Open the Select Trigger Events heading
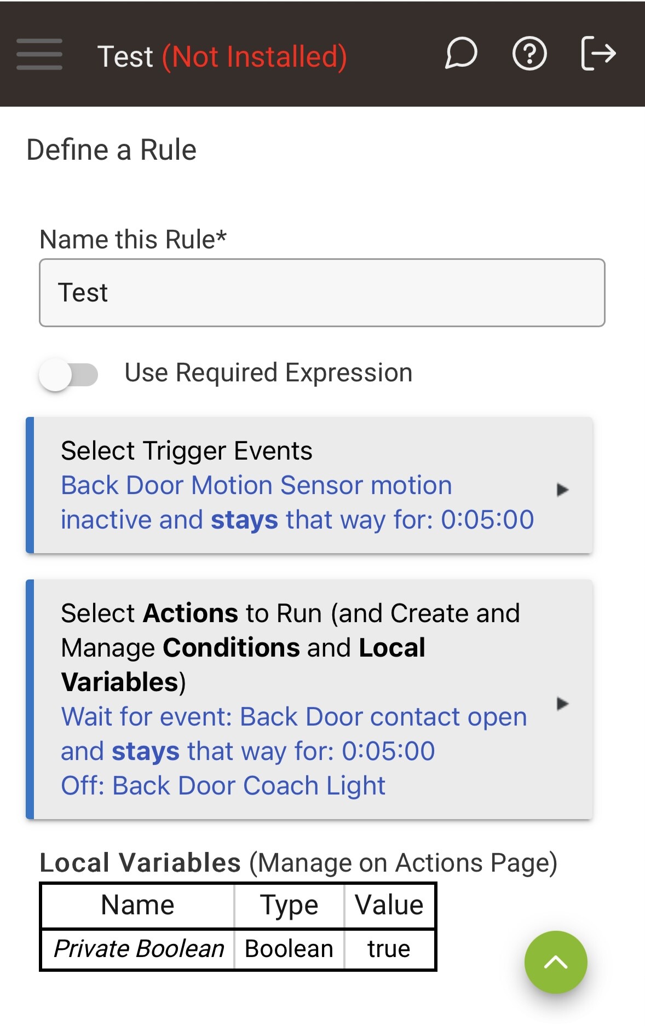This screenshot has width=645, height=1026. [187, 451]
